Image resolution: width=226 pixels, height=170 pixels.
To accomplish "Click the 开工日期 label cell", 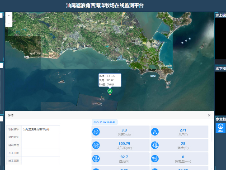I will (x=14, y=153).
